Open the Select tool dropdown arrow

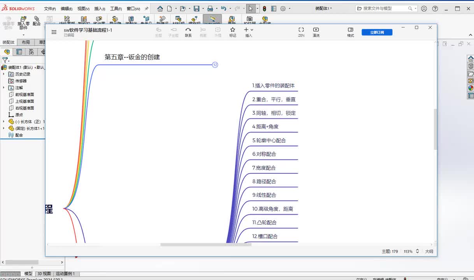[x=257, y=9]
